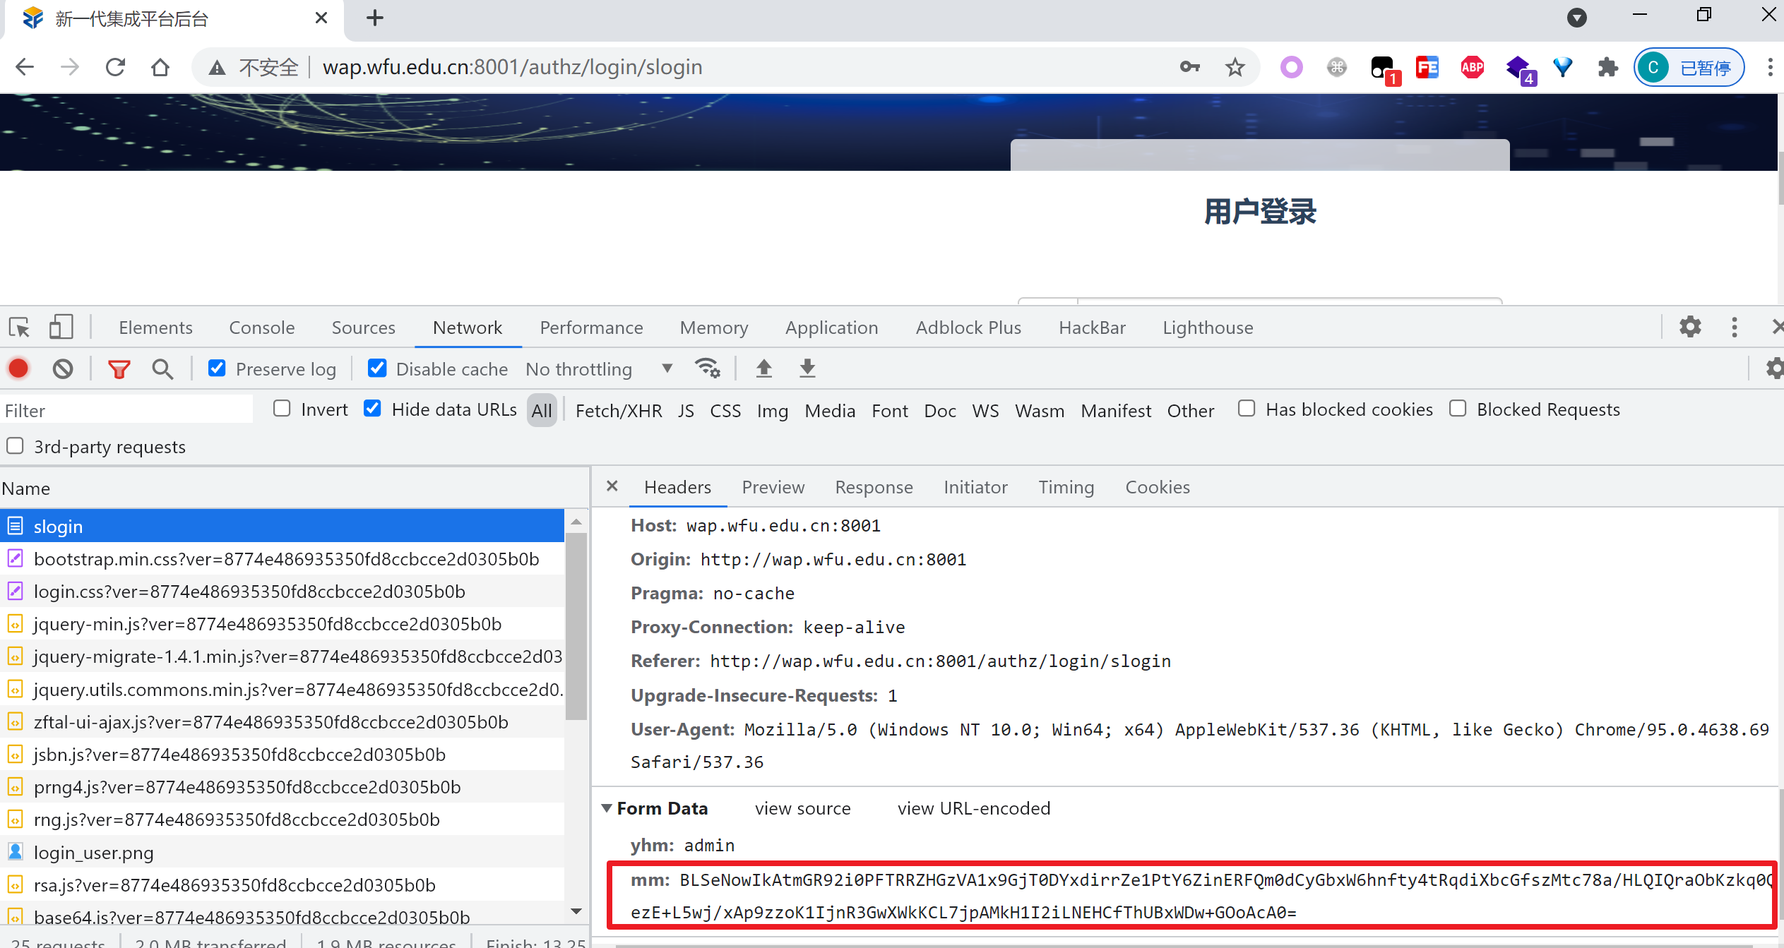Open the network search magnifier
Image resolution: width=1784 pixels, height=948 pixels.
click(x=162, y=368)
